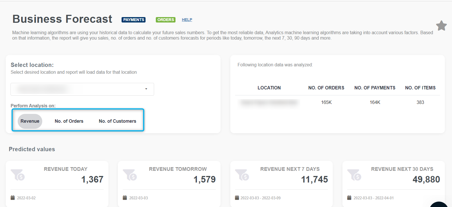The image size is (452, 207).
Task: Switch analysis to No. of Customers
Action: pos(118,121)
